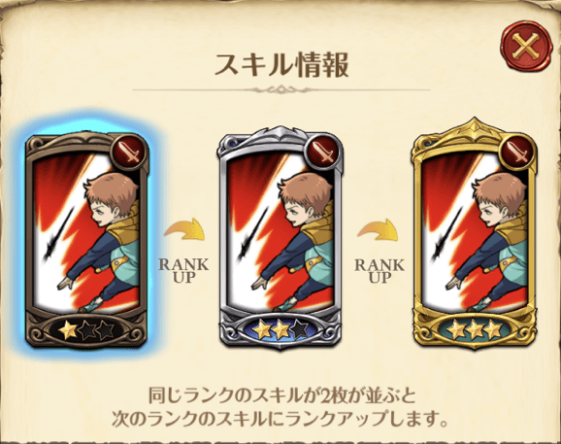Click second RANK UP label text
This screenshot has height=444, width=561.
coord(379,271)
